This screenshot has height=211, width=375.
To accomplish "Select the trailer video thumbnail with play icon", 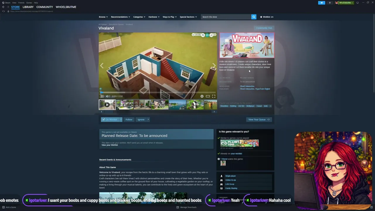I will coord(107,105).
